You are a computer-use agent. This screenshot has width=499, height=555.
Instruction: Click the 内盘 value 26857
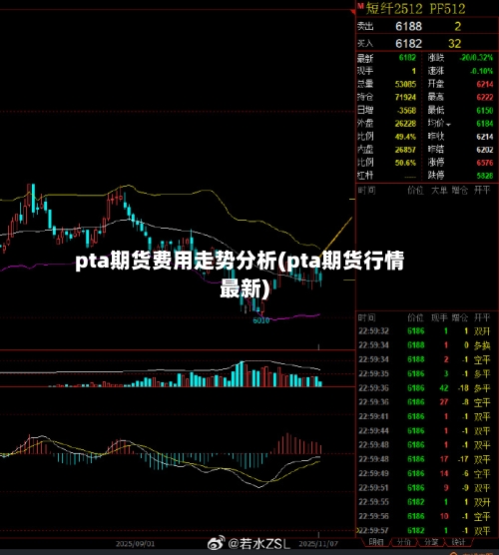click(405, 150)
